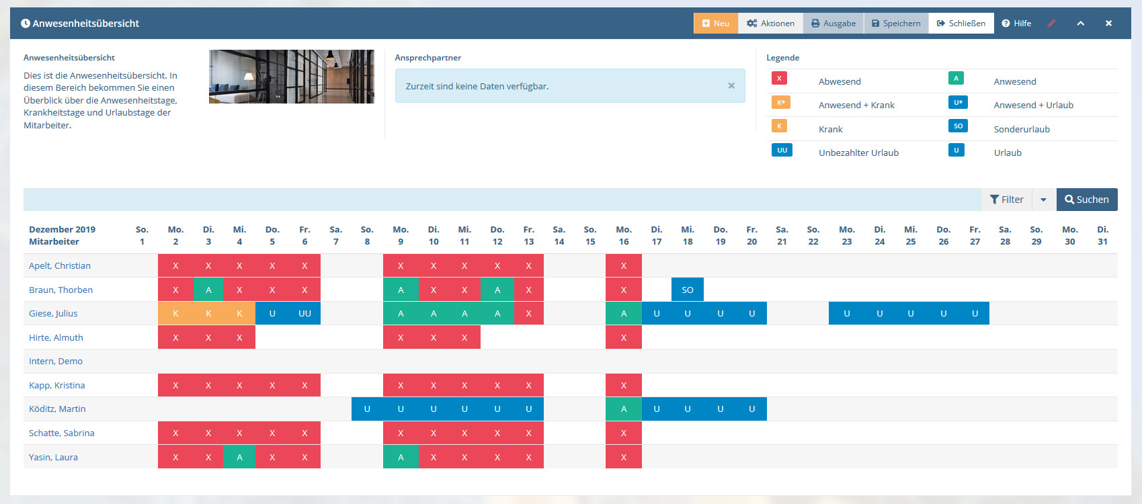Type in the search input bar
This screenshot has width=1142, height=504.
(501, 200)
